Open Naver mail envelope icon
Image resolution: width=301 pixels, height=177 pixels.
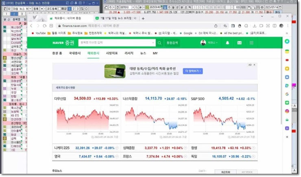[240, 43]
